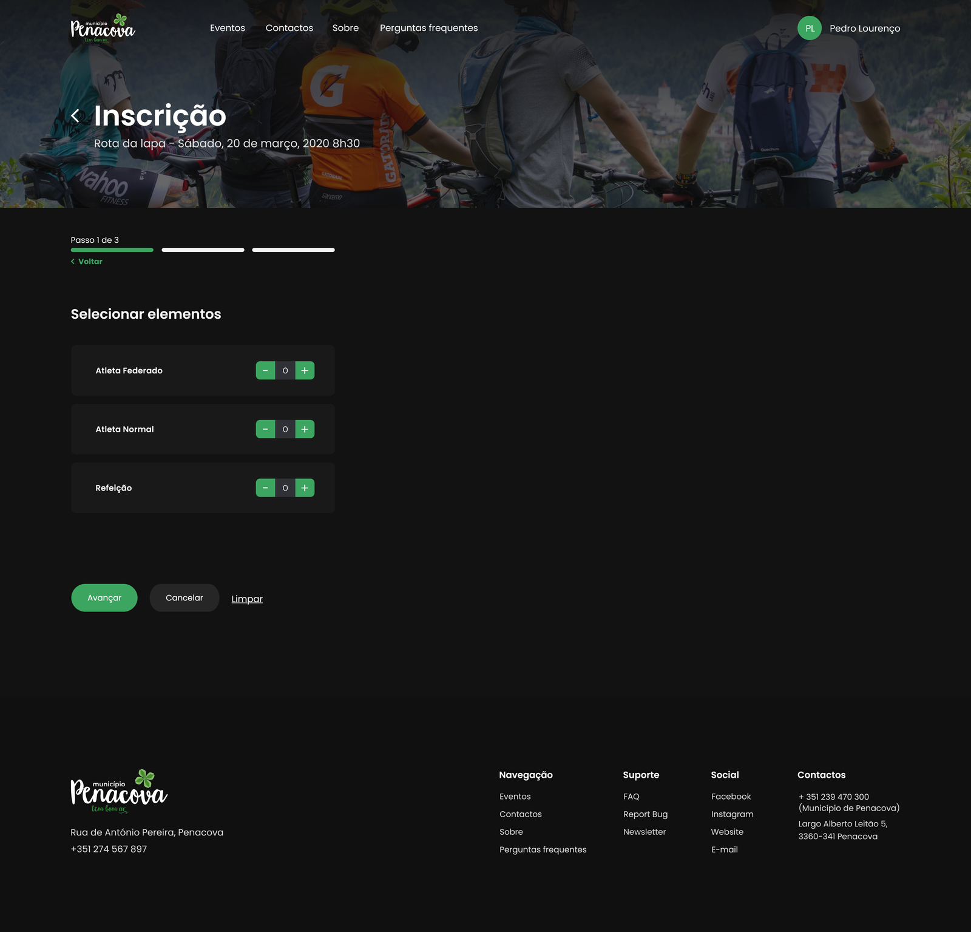Click the PL user avatar
The width and height of the screenshot is (971, 932).
pyautogui.click(x=809, y=29)
